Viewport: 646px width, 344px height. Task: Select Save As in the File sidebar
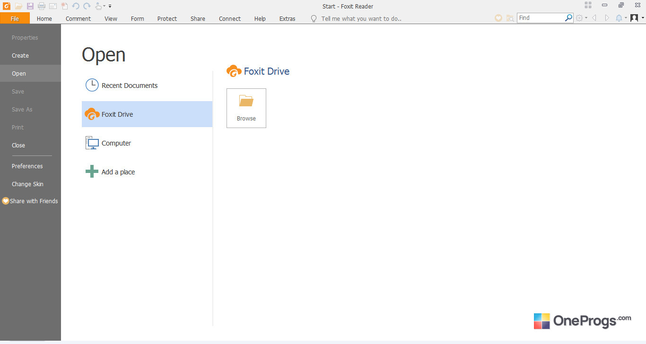pos(30,110)
